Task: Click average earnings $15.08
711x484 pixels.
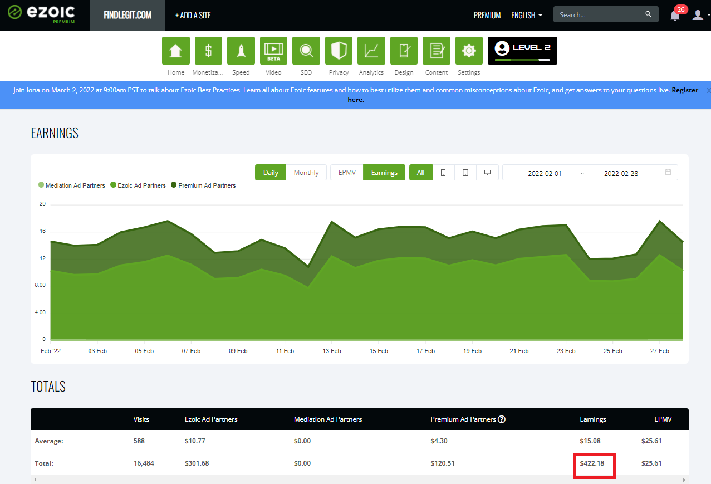Action: pyautogui.click(x=590, y=441)
